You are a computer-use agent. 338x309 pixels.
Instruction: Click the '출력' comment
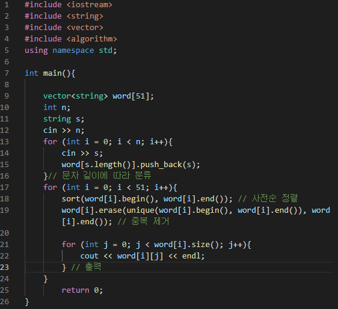pyautogui.click(x=86, y=267)
